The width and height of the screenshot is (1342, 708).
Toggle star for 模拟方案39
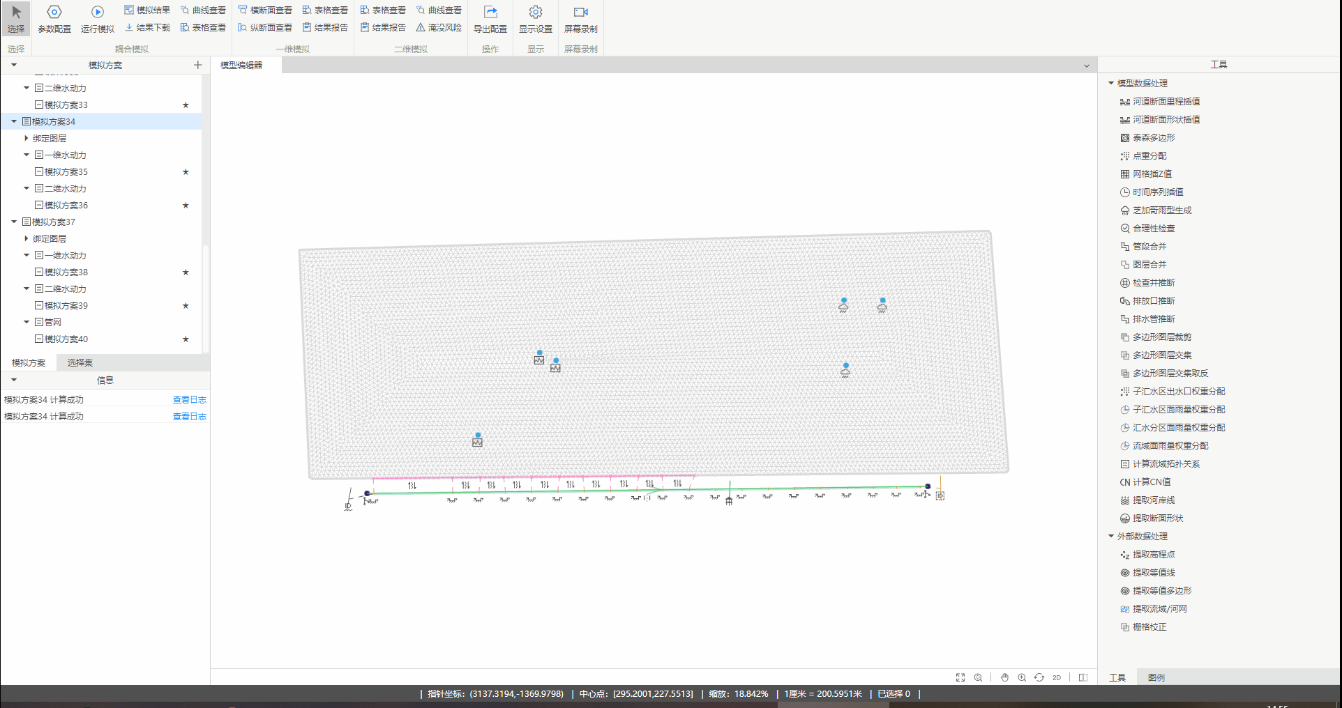click(x=186, y=305)
